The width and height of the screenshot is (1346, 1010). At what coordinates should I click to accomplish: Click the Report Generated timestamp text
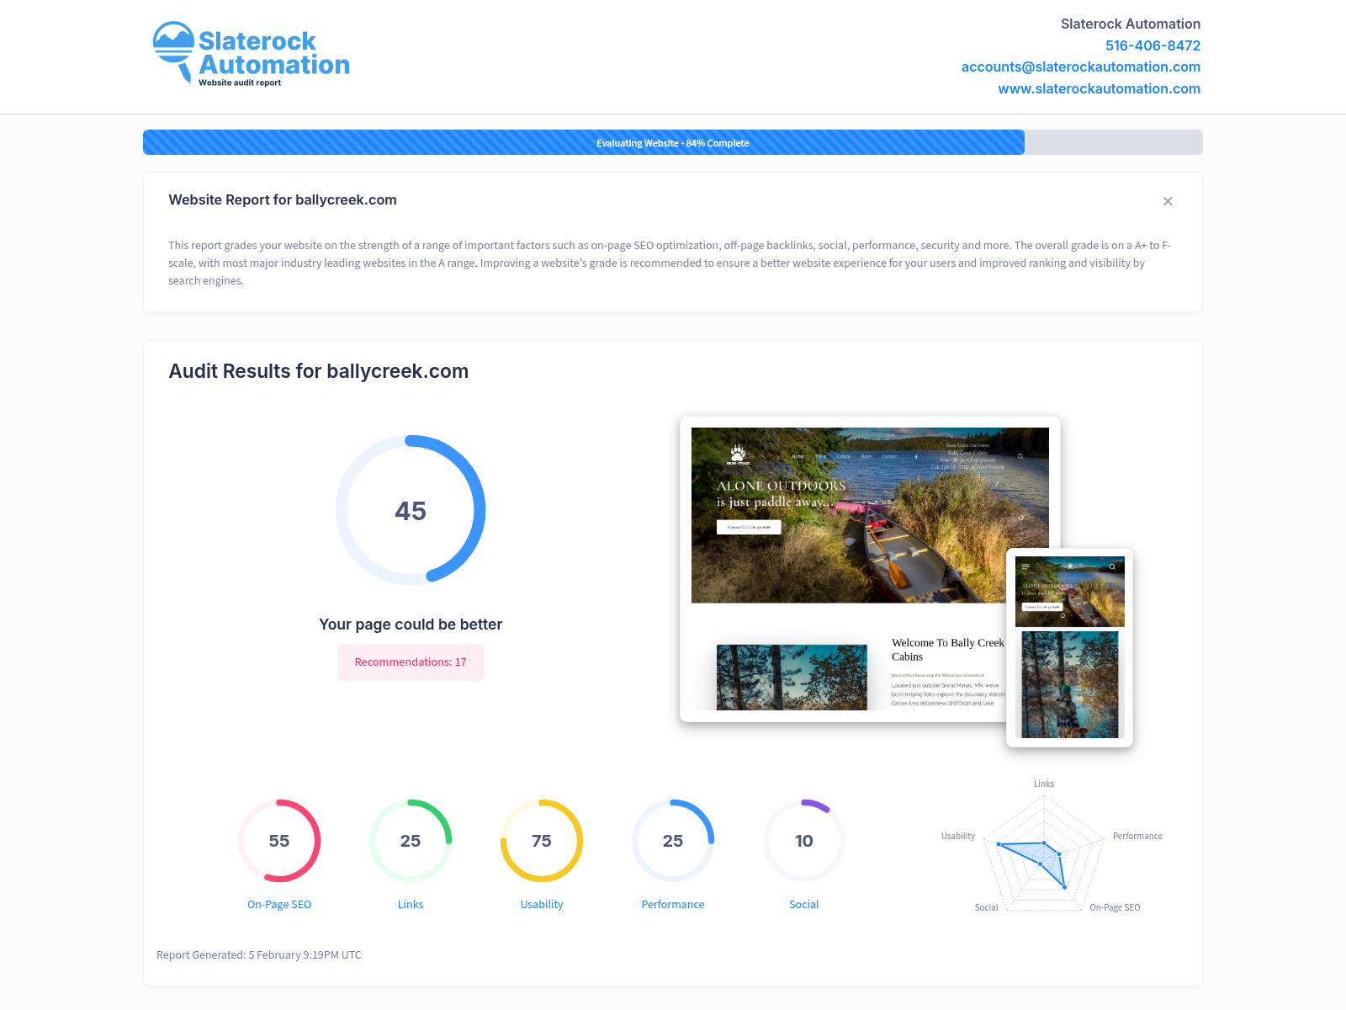click(259, 954)
